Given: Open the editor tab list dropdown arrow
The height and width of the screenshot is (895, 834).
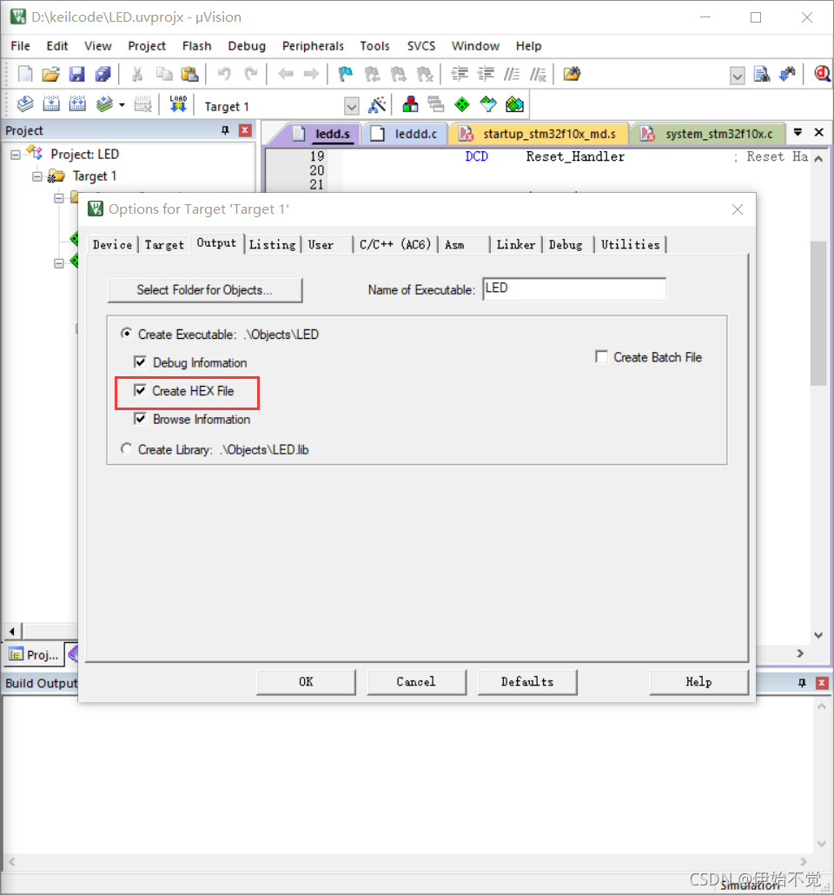Looking at the screenshot, I should [x=798, y=132].
